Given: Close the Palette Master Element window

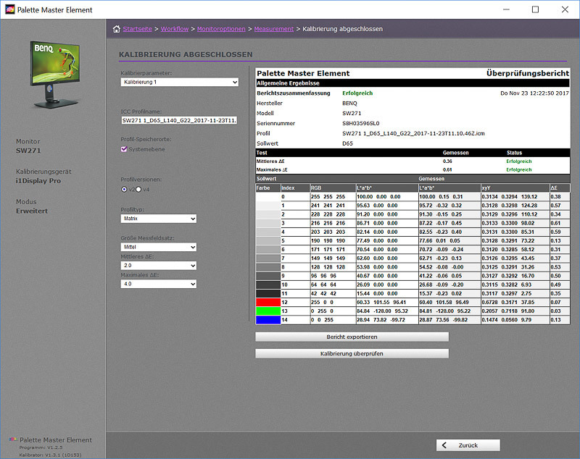Looking at the screenshot, I should [565, 9].
